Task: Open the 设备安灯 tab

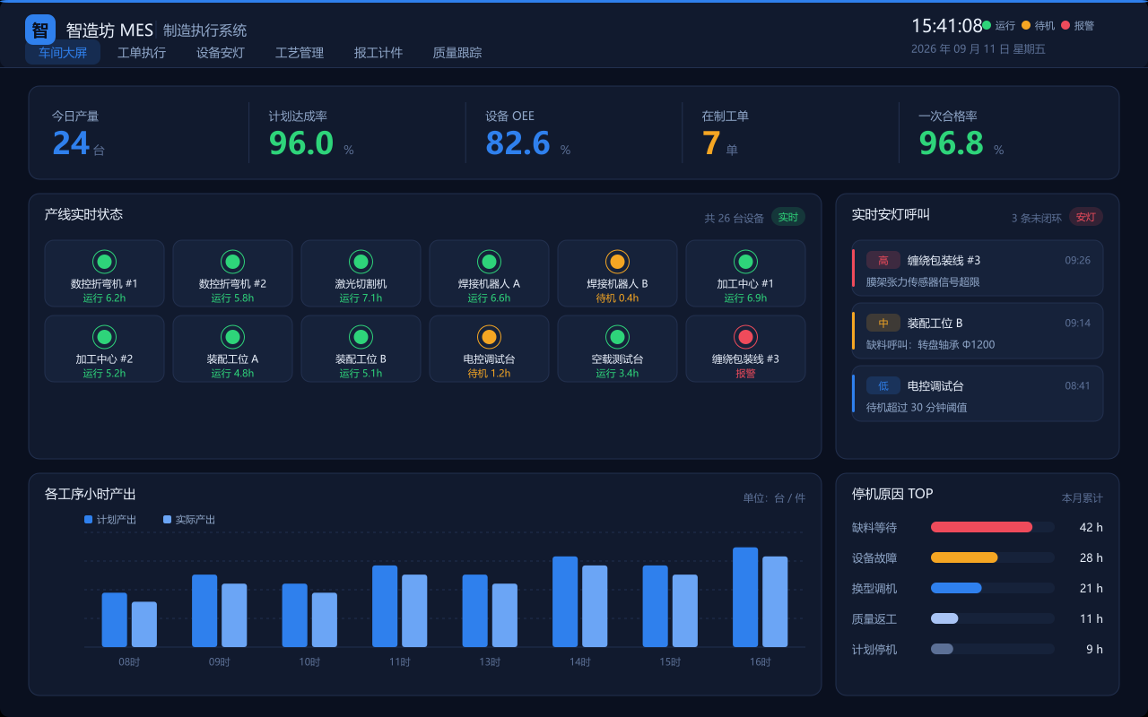Action: [221, 53]
